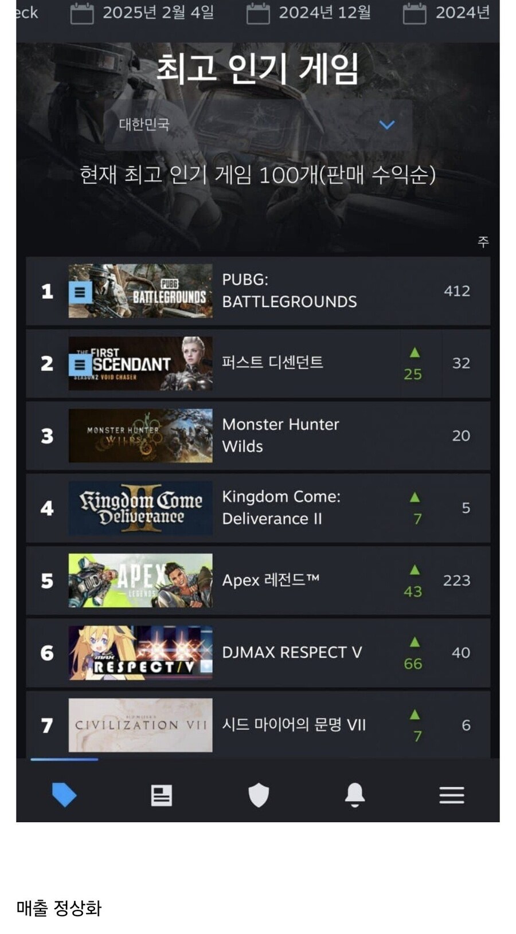
Task: Open Kingdom Come: Deliverance II thumbnail
Action: [140, 508]
